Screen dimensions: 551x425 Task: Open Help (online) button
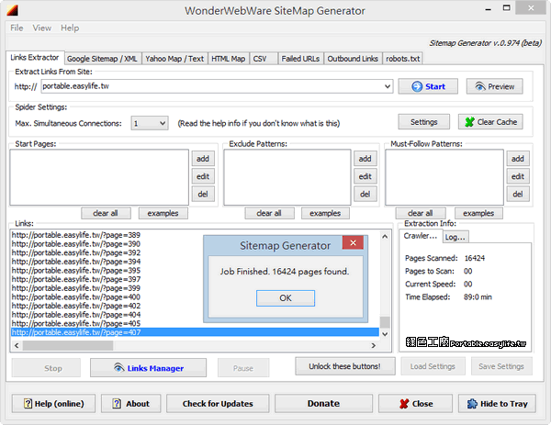point(53,404)
